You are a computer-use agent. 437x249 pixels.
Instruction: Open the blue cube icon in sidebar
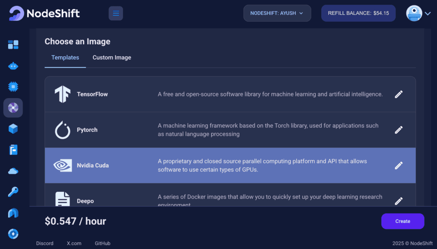pos(13,129)
